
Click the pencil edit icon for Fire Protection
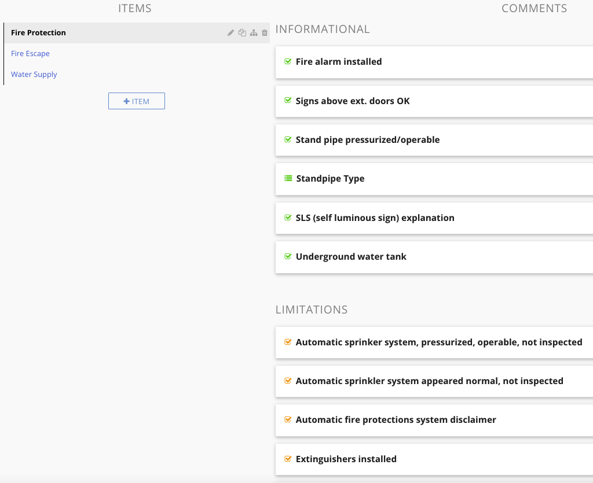[230, 33]
